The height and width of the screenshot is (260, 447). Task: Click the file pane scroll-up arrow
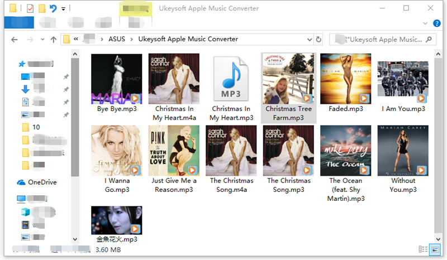[x=438, y=54]
